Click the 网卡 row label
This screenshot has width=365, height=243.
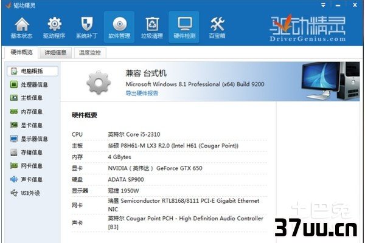tap(77, 205)
